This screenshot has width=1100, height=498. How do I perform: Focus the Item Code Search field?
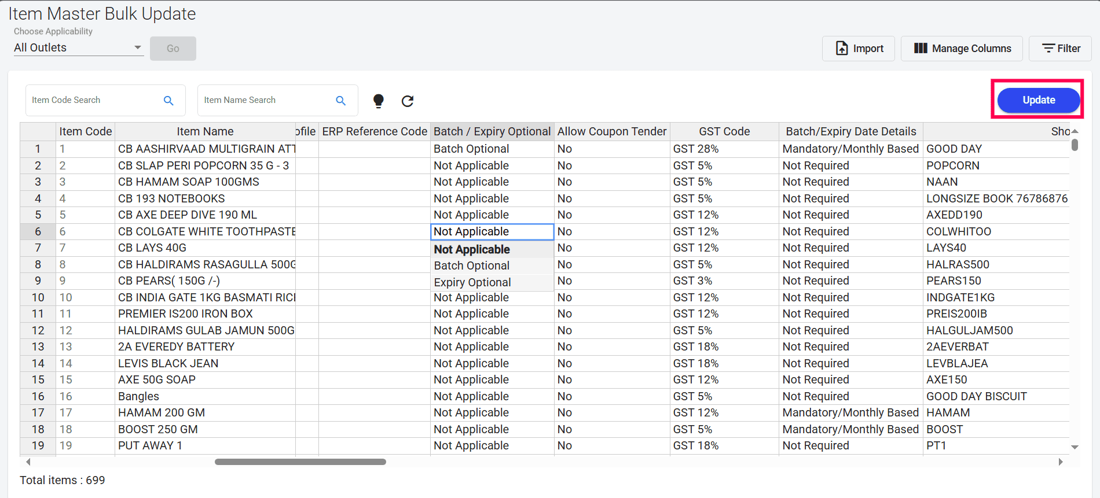pos(93,100)
